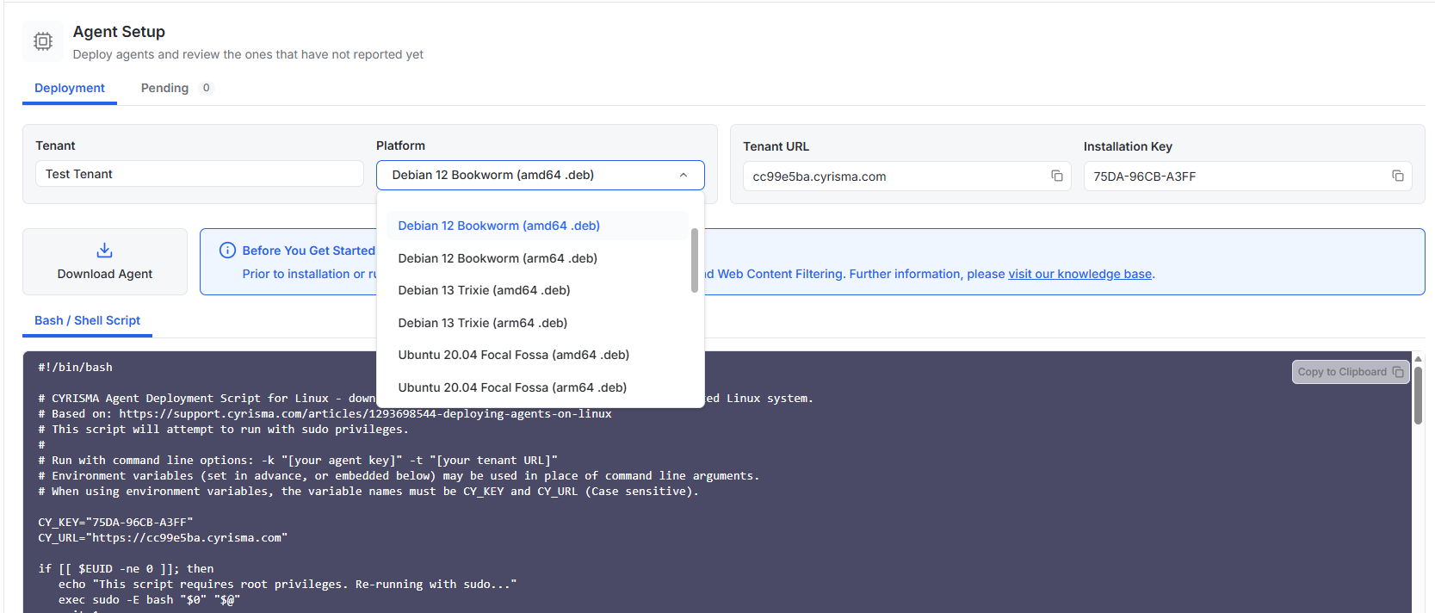The height and width of the screenshot is (613, 1435).
Task: Click the Agent Setup heading
Action: click(x=119, y=32)
